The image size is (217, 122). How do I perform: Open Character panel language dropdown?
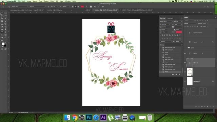click(166, 42)
